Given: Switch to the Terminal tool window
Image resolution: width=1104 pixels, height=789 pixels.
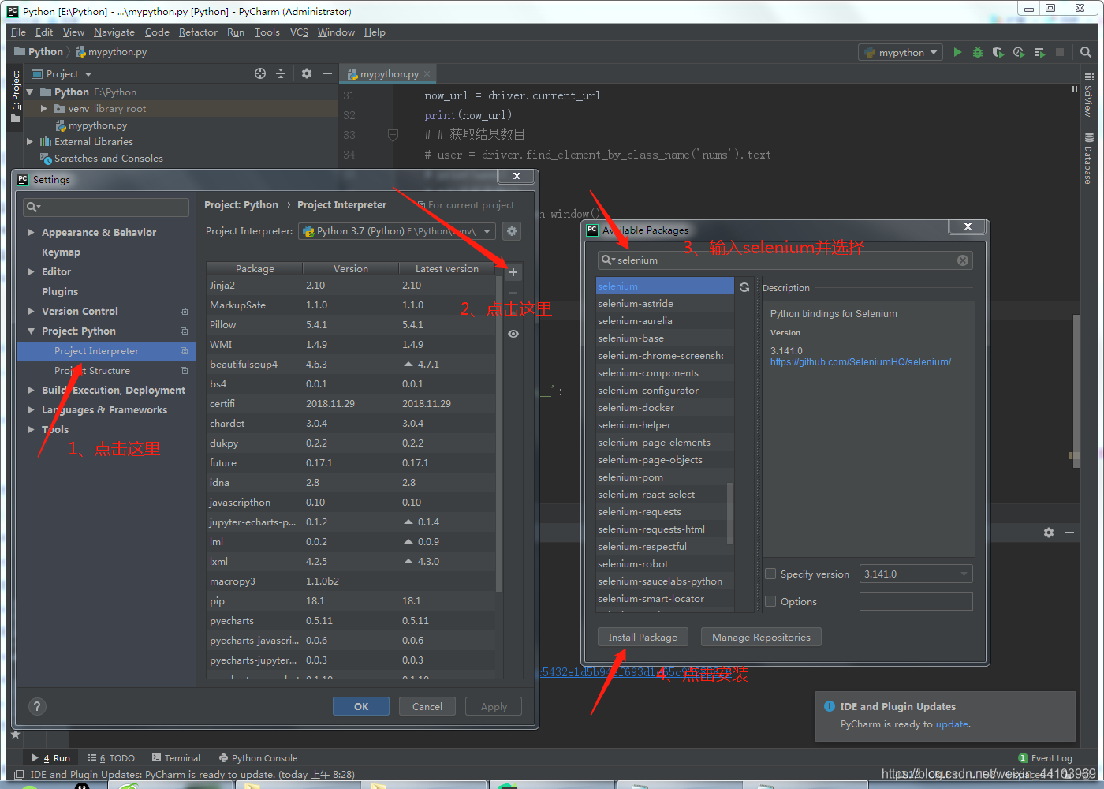Looking at the screenshot, I should pos(176,758).
